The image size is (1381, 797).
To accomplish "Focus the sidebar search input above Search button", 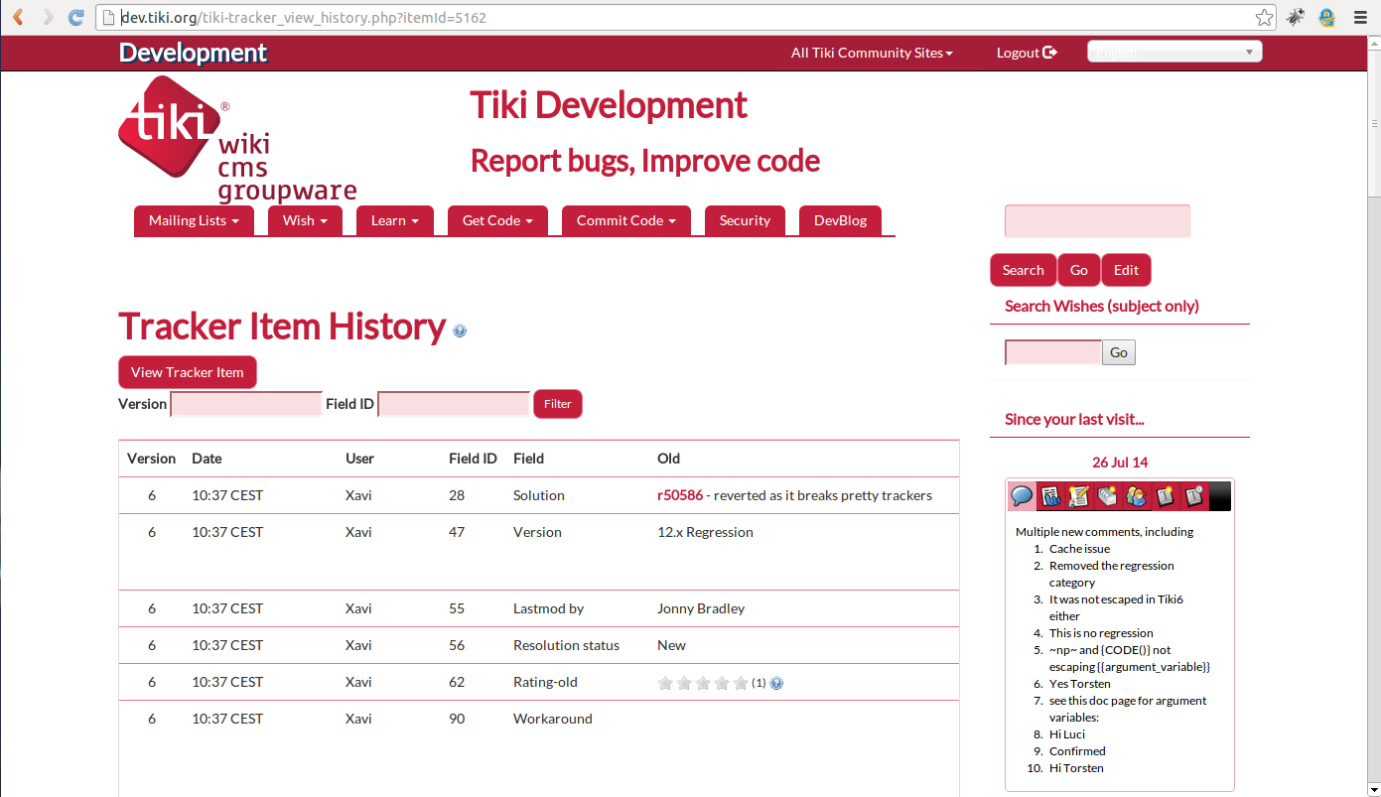I will 1097,220.
